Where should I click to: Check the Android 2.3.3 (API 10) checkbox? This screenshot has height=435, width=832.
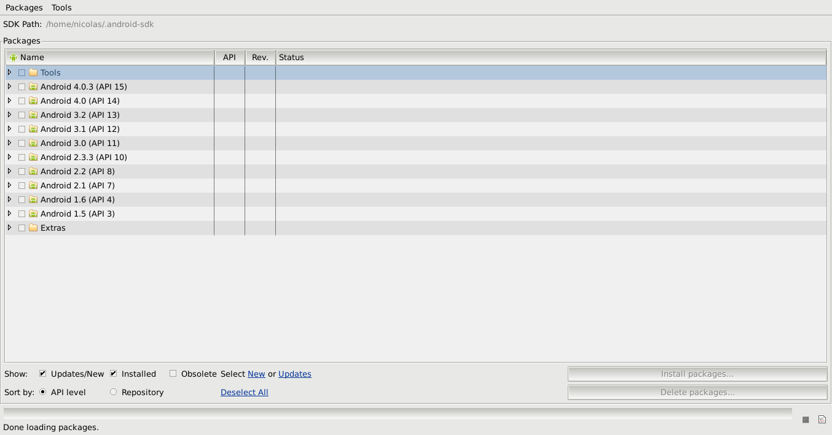[x=22, y=157]
